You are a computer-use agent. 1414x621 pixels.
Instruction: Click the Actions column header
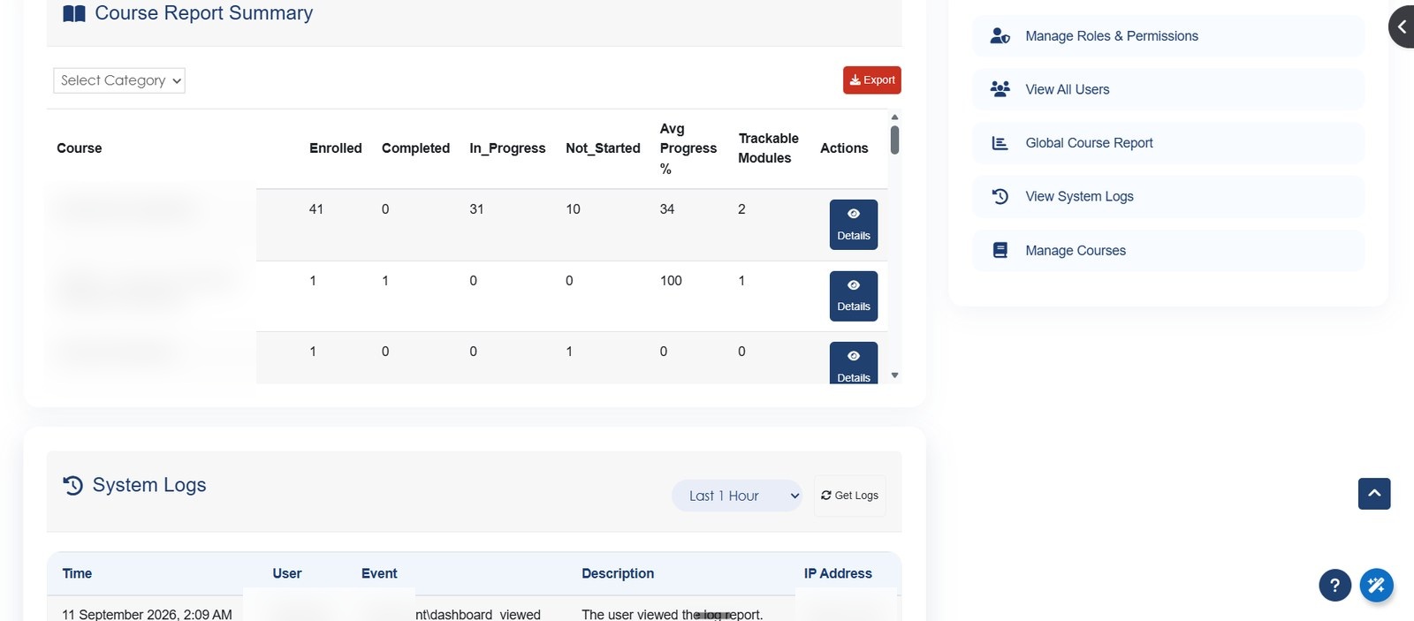point(844,148)
